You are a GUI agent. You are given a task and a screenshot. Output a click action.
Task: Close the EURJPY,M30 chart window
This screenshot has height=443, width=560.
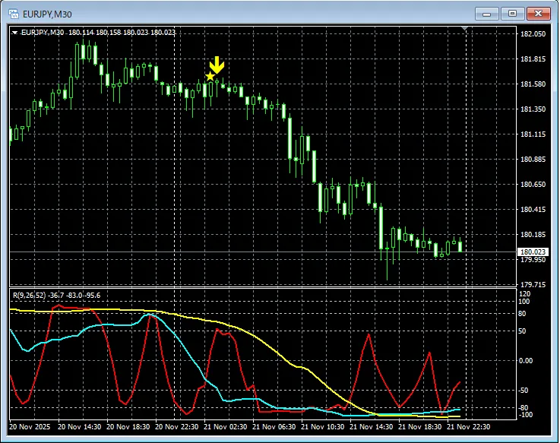click(x=538, y=14)
